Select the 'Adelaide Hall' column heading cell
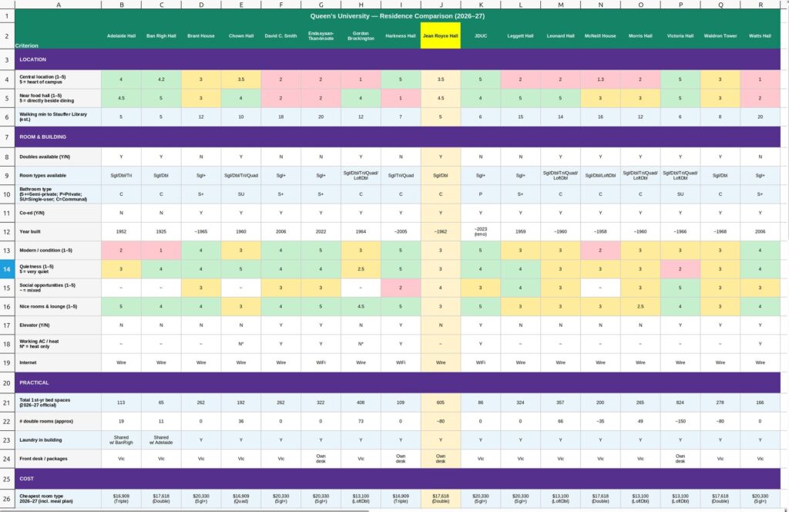The width and height of the screenshot is (789, 512). tap(121, 35)
